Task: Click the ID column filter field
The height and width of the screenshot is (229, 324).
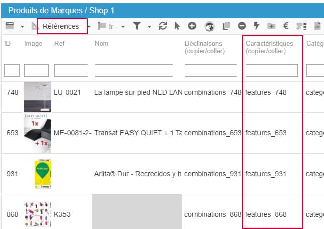Action: [x=12, y=70]
